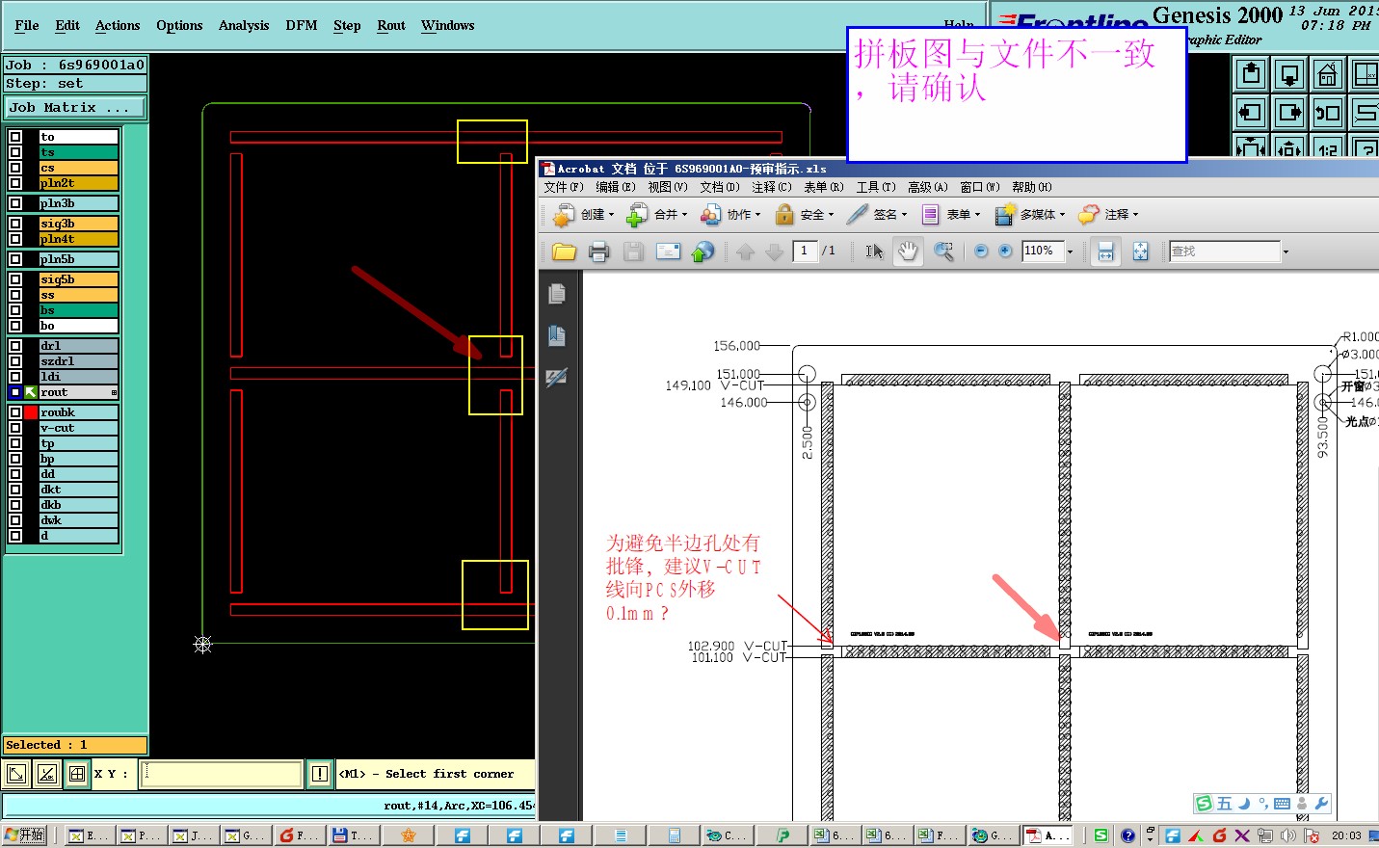
Task: Click the pan up icon in Genesis
Action: point(1251,73)
